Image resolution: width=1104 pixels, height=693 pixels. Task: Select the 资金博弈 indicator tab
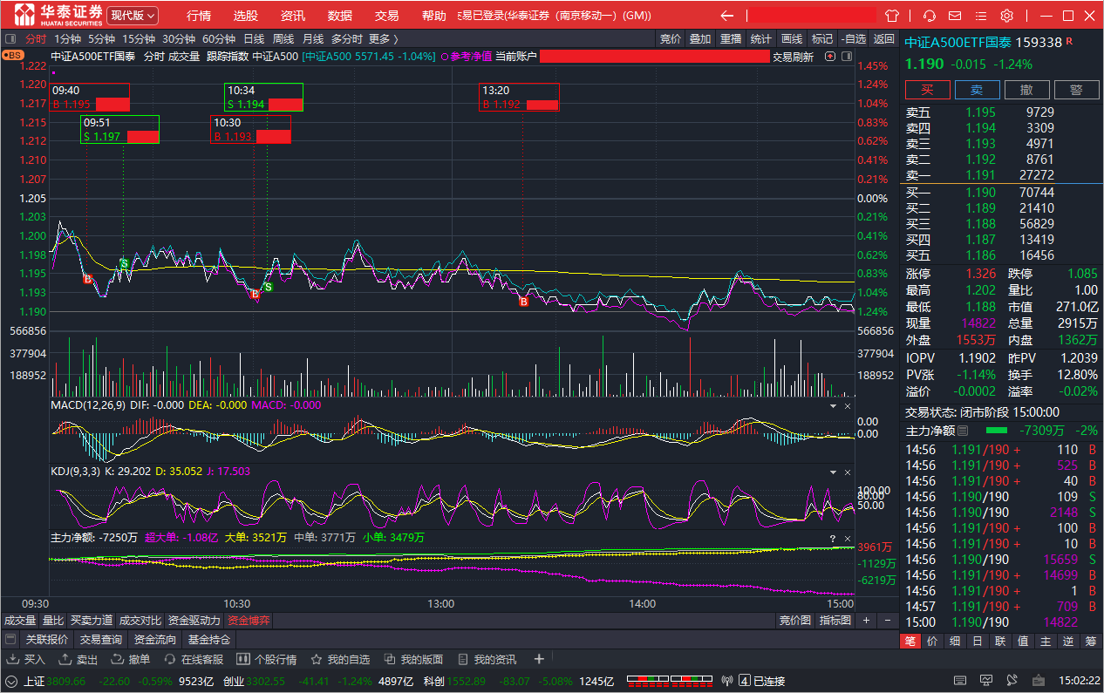(249, 621)
